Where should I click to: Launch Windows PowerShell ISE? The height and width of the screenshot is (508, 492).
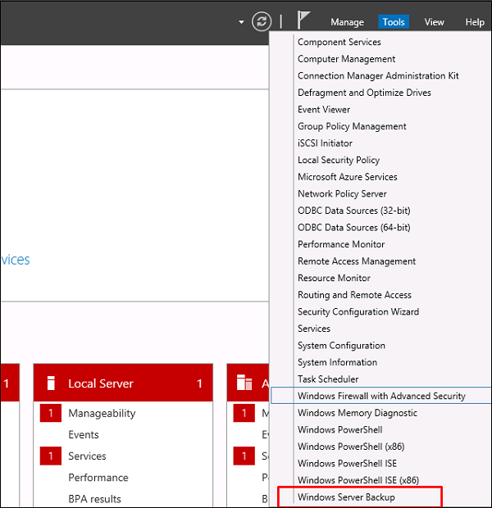347,463
